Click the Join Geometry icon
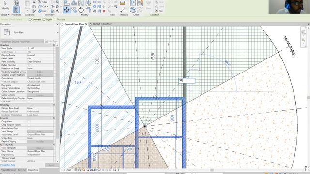This screenshot has height=174, width=310. [x=40, y=11]
